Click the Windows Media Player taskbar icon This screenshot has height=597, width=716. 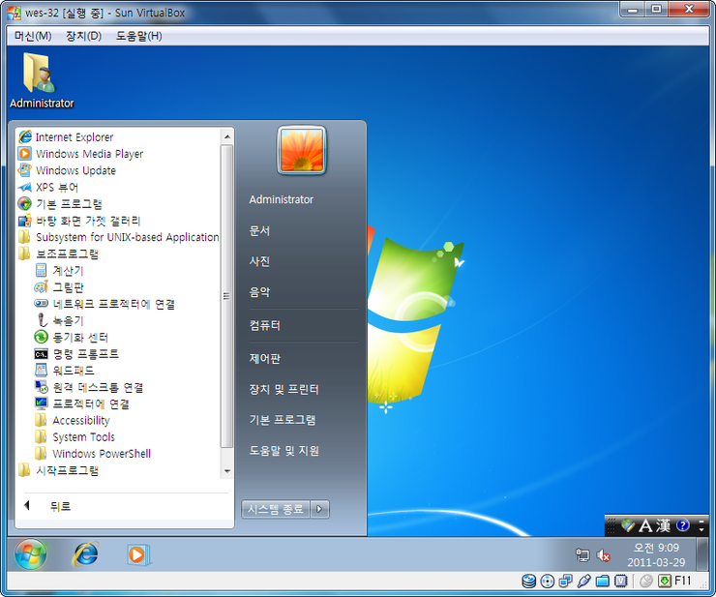[x=138, y=554]
